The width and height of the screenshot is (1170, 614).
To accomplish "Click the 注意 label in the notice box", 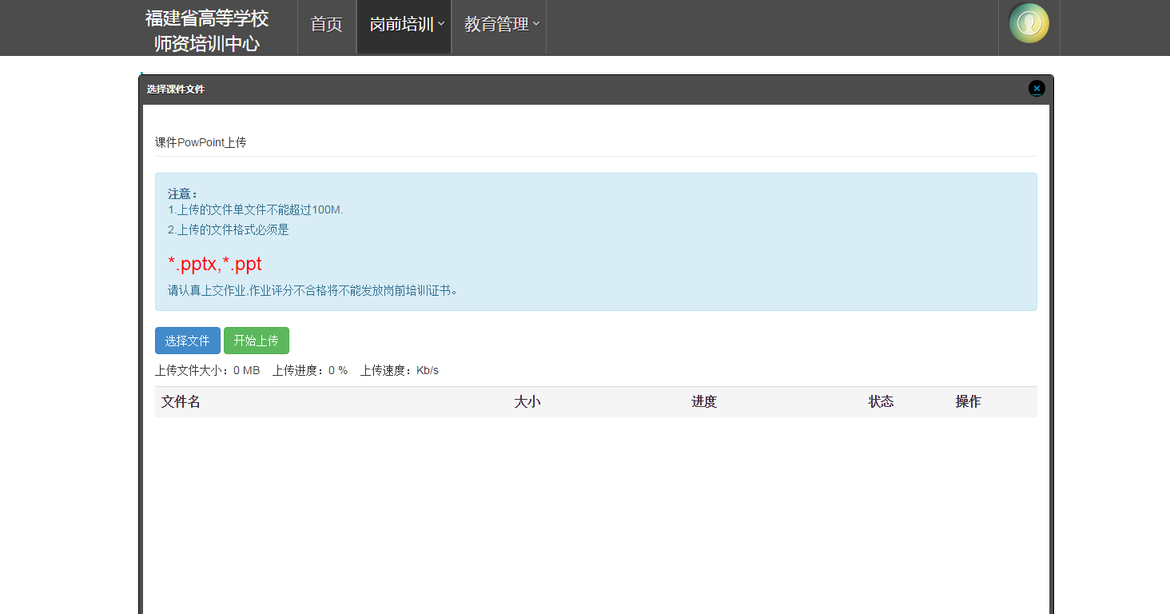I will tap(182, 193).
